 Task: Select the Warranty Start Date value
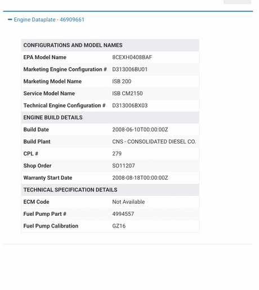point(140,178)
